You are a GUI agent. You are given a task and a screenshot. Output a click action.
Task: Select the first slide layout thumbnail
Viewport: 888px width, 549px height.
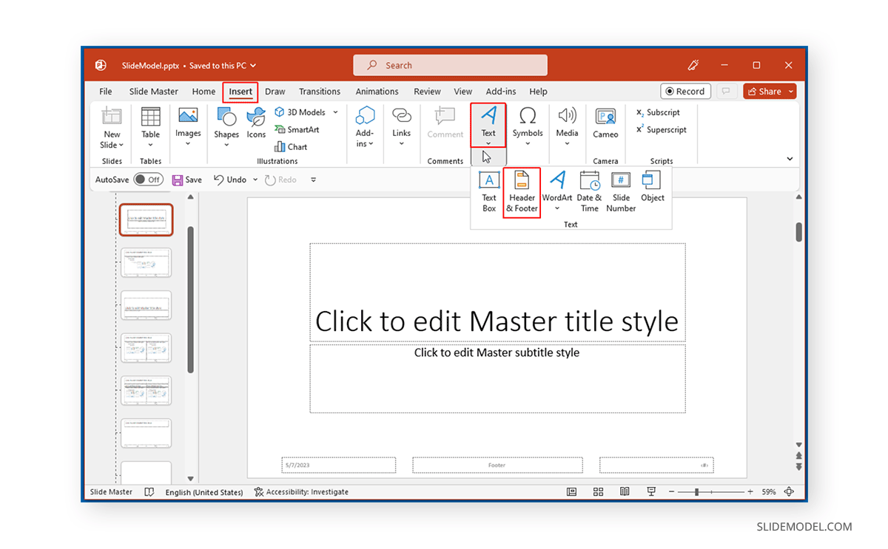(x=146, y=219)
